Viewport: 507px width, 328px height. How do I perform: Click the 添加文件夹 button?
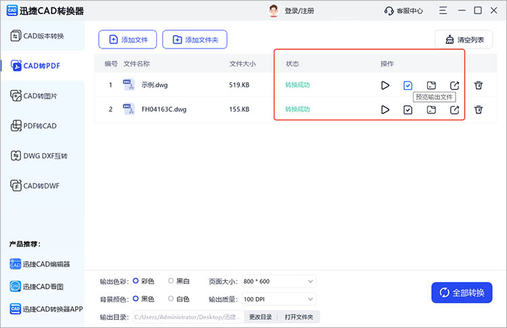pyautogui.click(x=195, y=39)
